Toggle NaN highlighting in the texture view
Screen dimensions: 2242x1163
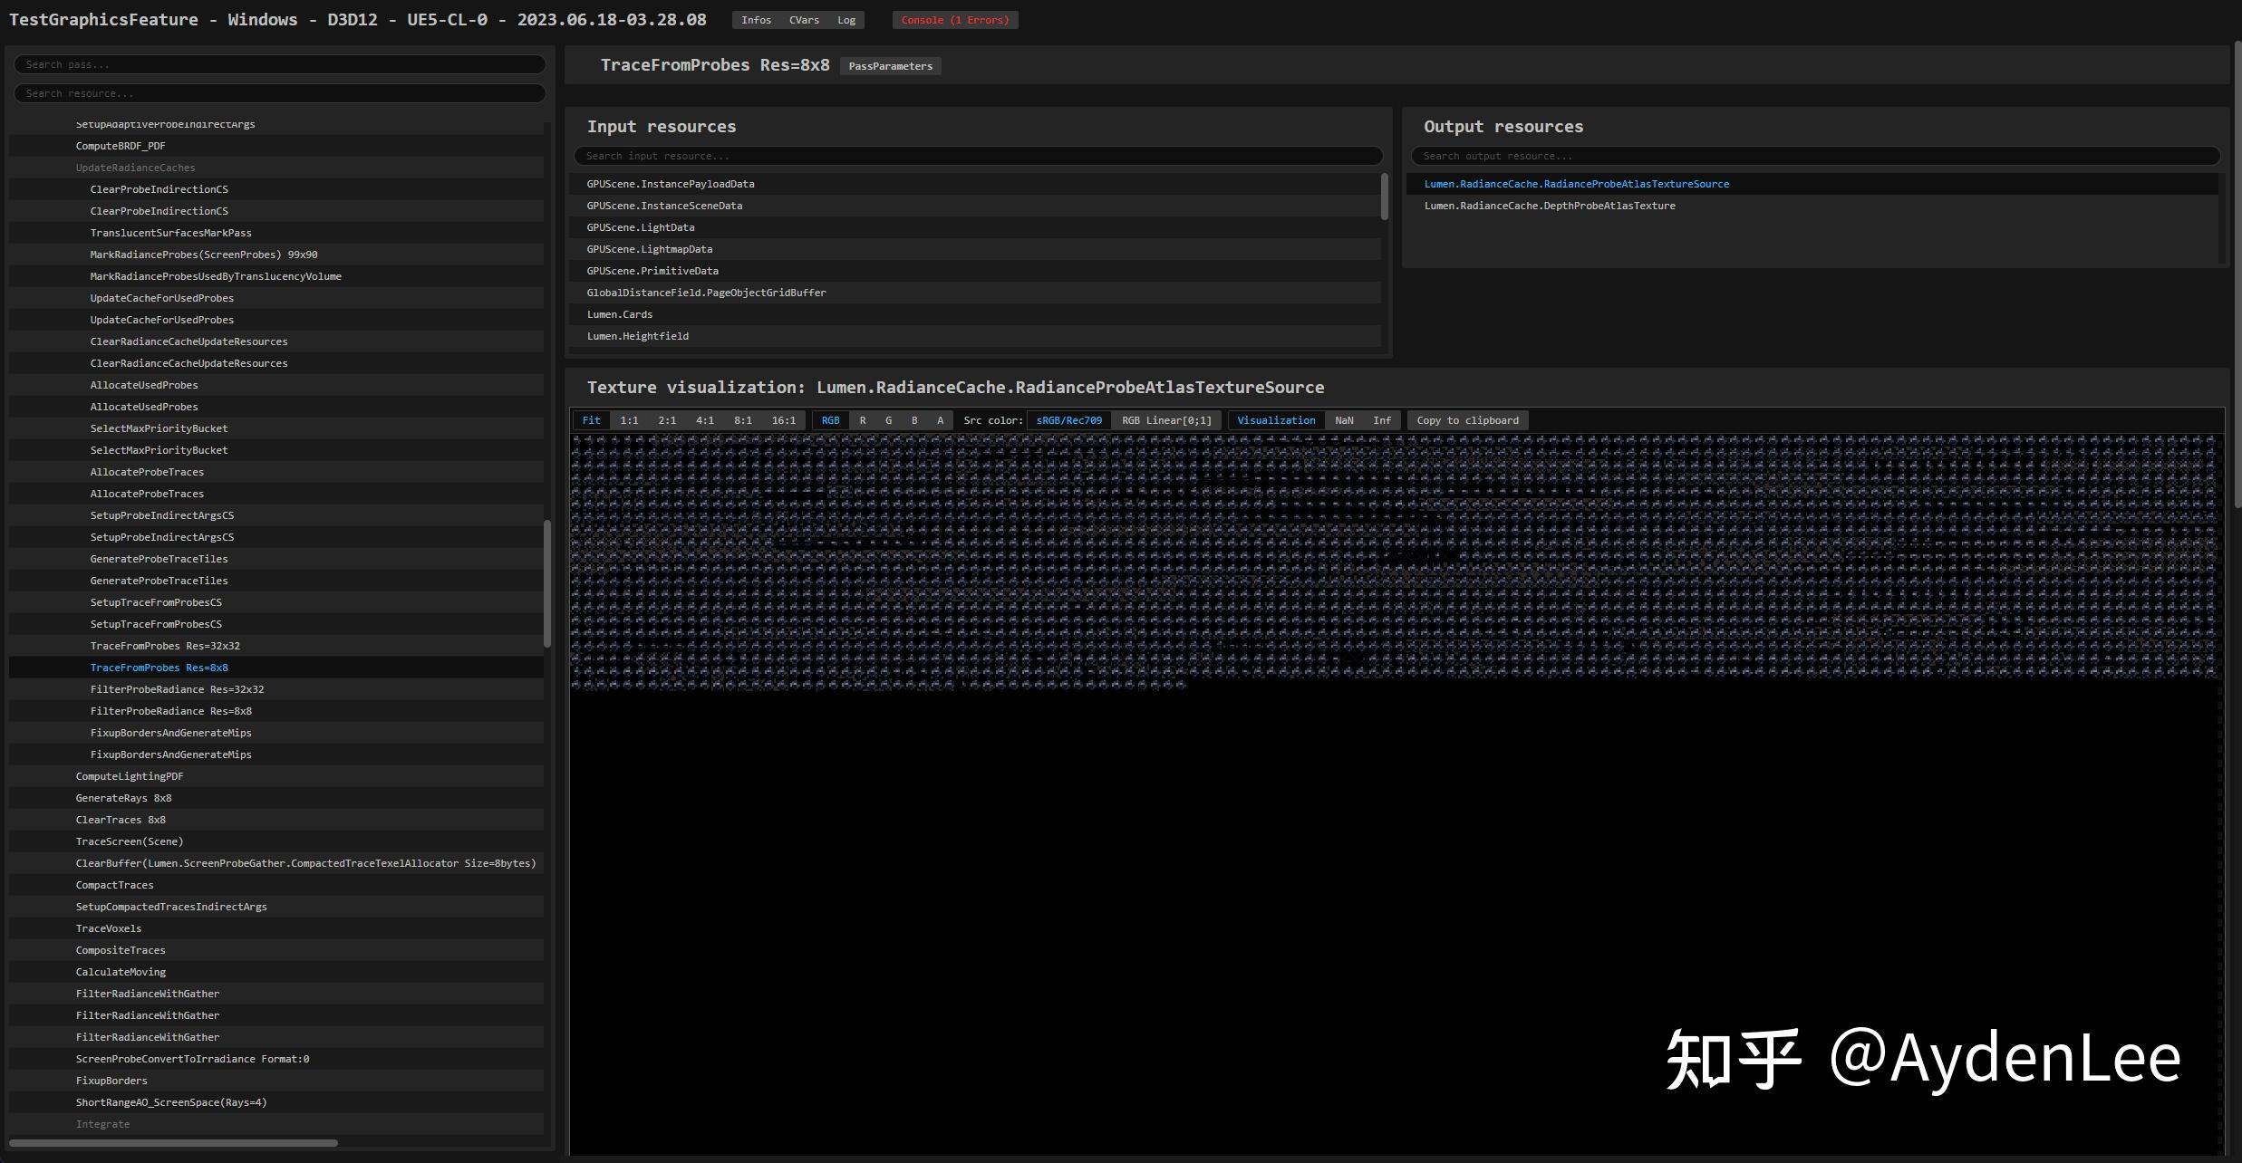(1344, 419)
